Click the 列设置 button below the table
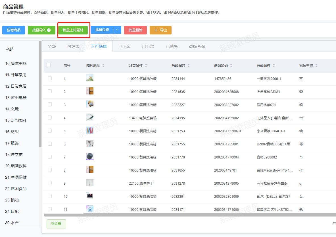 56,224
